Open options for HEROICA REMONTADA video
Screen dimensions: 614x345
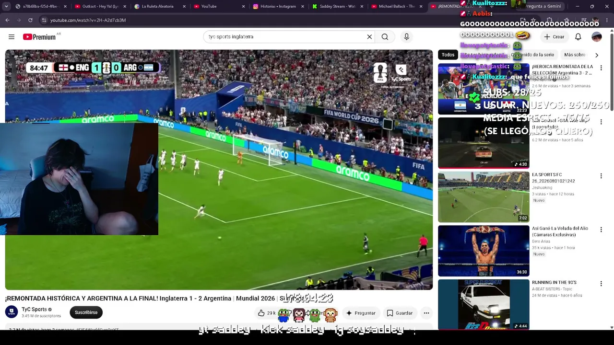point(601,68)
